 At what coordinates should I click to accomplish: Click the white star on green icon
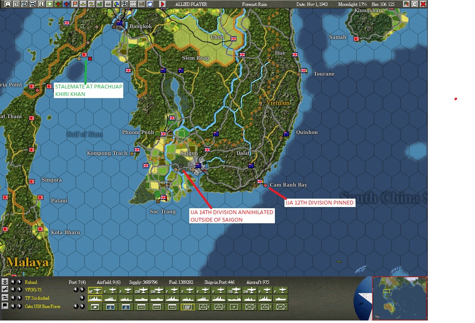coord(50,4)
